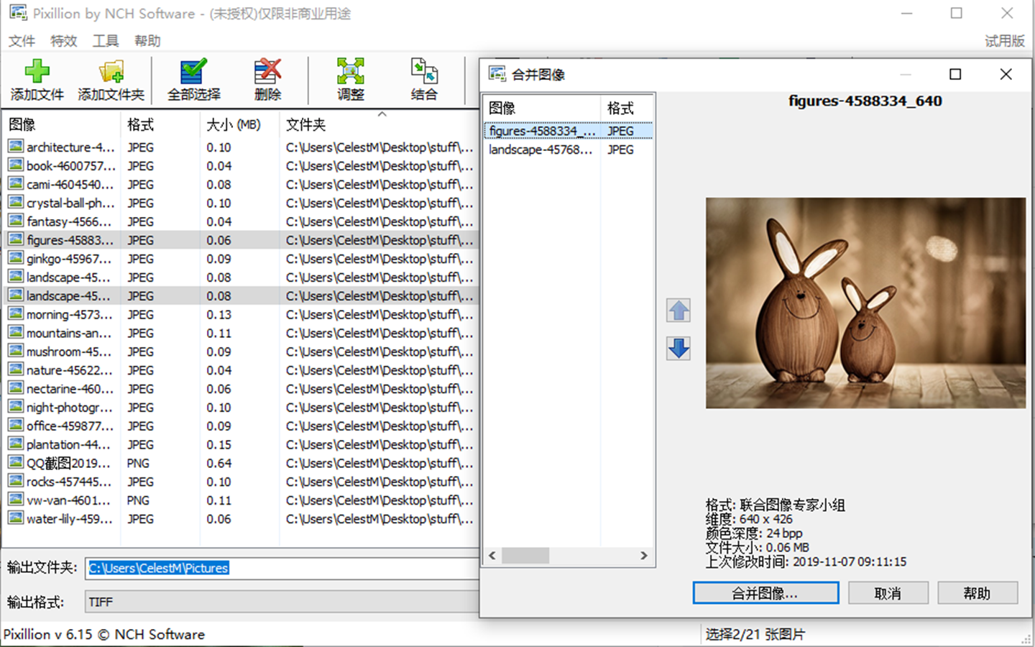Click the Add Folder (添加文件夹) toolbar icon
The width and height of the screenshot is (1035, 647).
111,72
